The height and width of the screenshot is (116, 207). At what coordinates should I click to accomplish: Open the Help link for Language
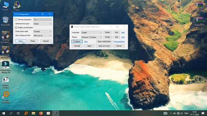point(123,33)
